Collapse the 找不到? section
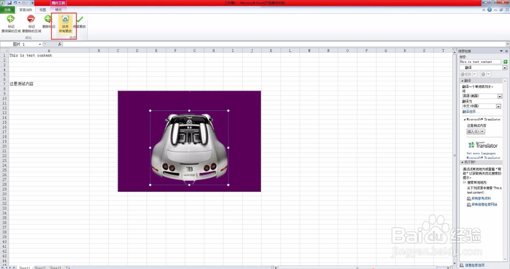510x269 pixels. click(x=462, y=162)
